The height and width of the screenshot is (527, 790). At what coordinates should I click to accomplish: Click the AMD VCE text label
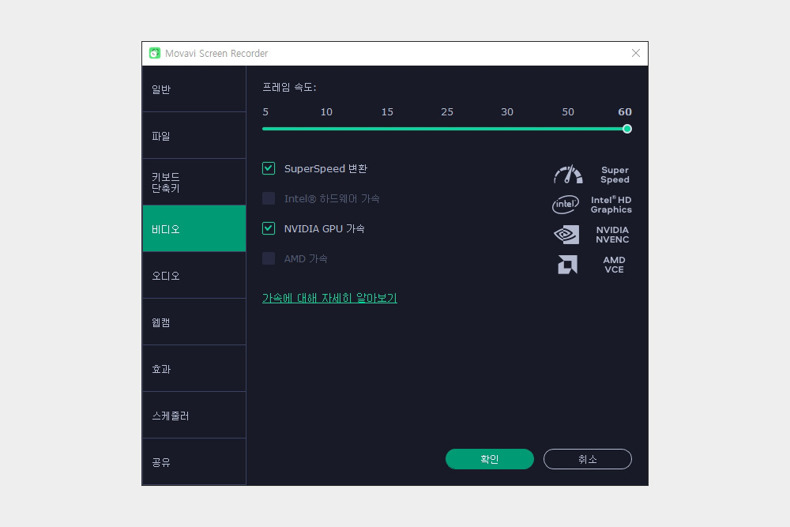point(614,265)
